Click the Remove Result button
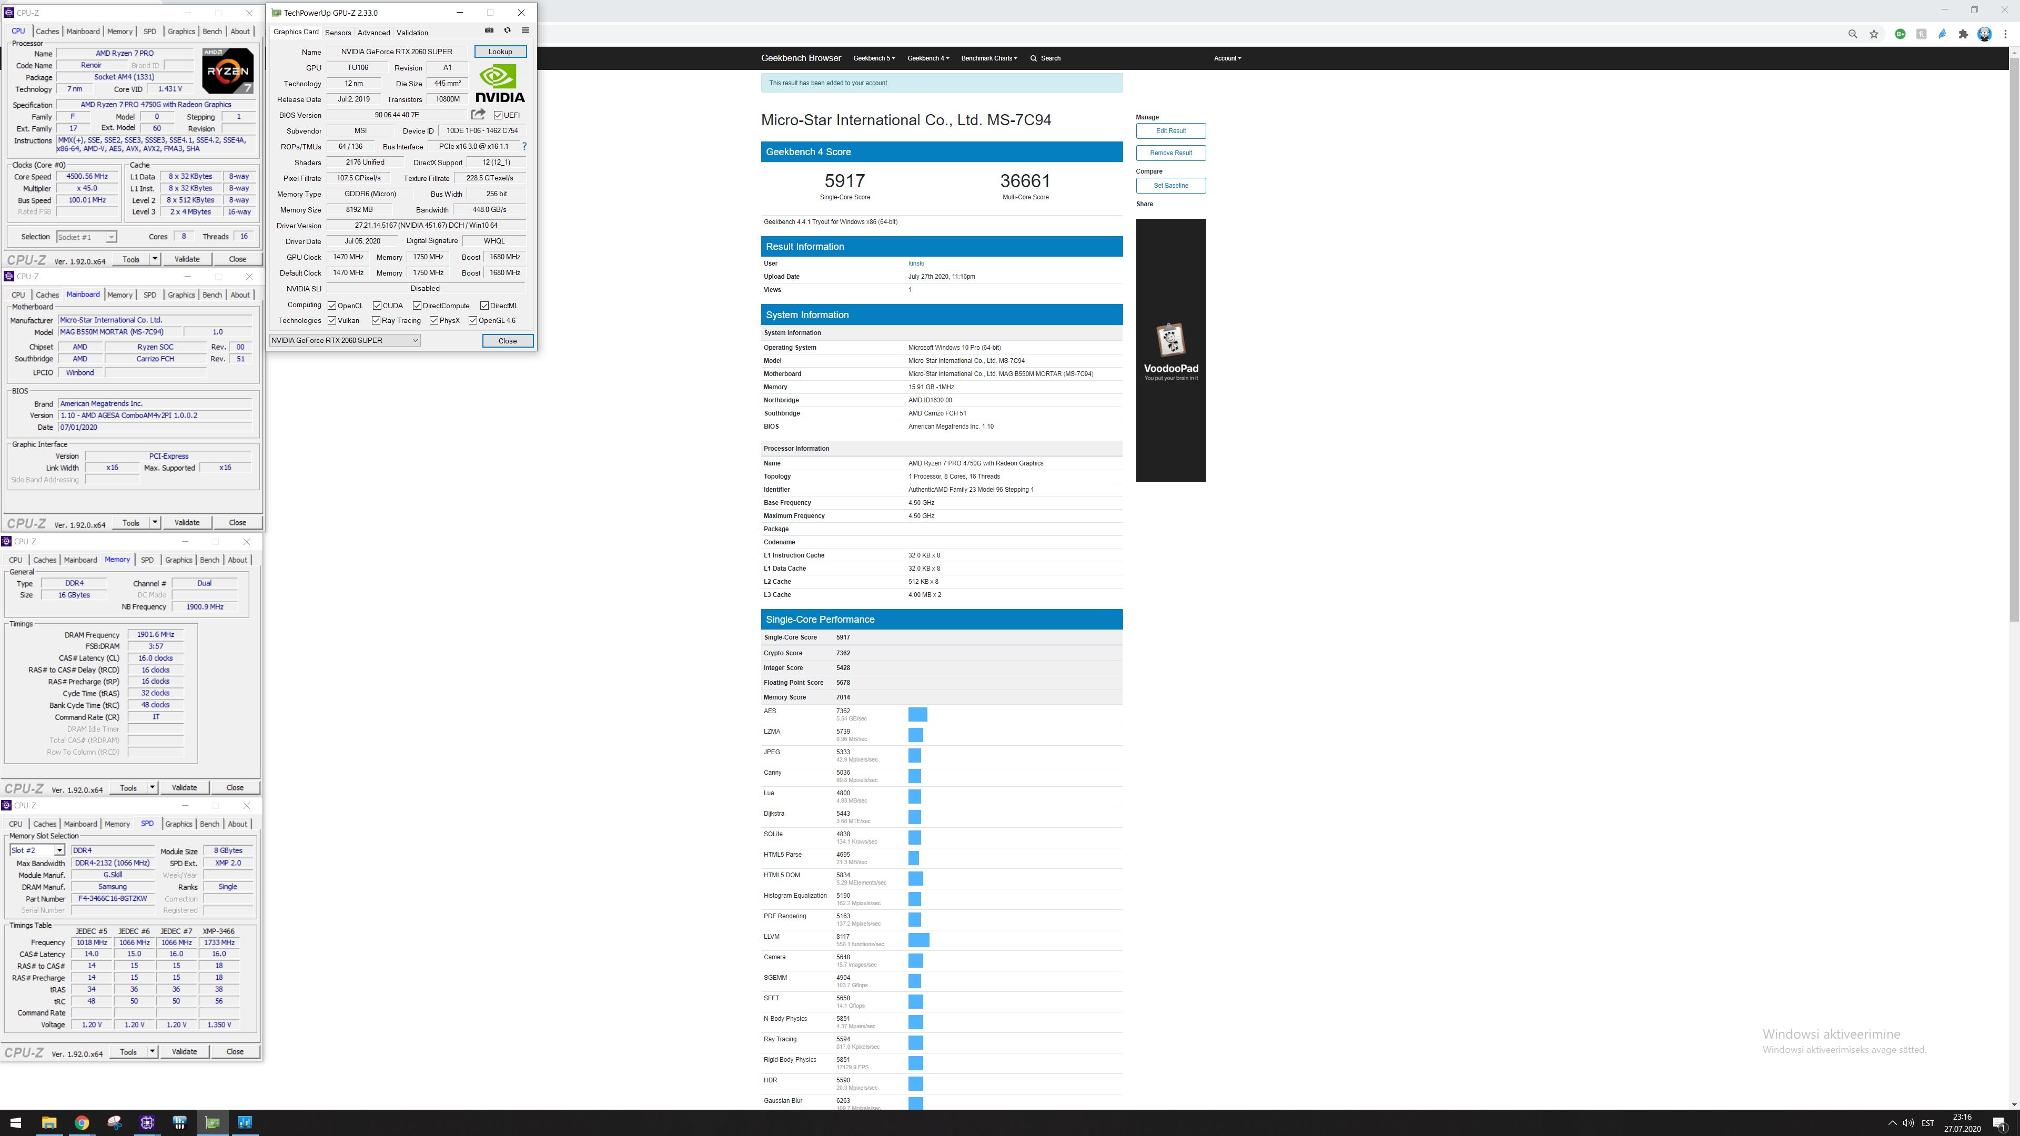This screenshot has width=2020, height=1136. tap(1171, 153)
